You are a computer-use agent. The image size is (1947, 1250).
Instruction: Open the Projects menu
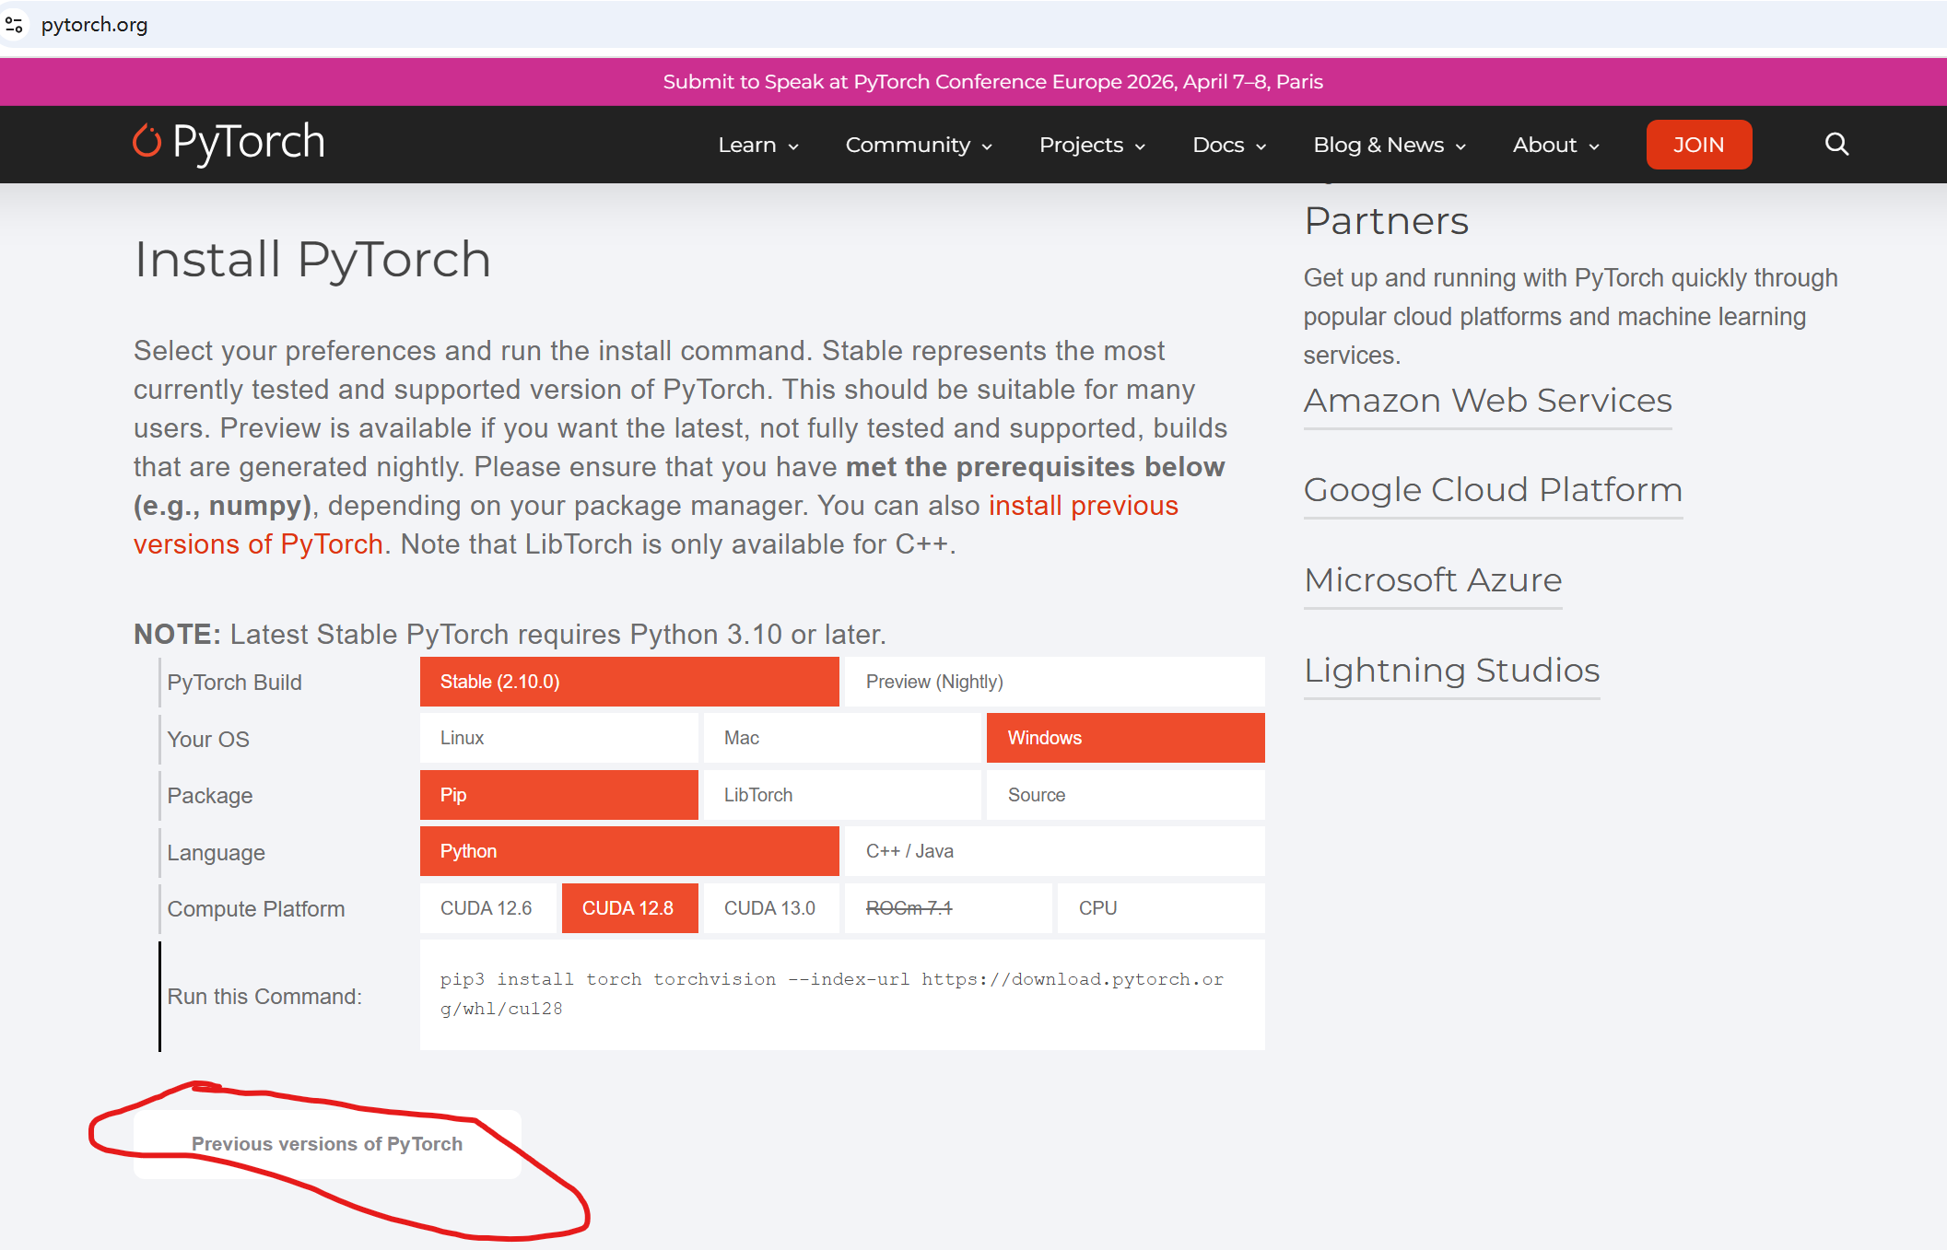pyautogui.click(x=1091, y=146)
